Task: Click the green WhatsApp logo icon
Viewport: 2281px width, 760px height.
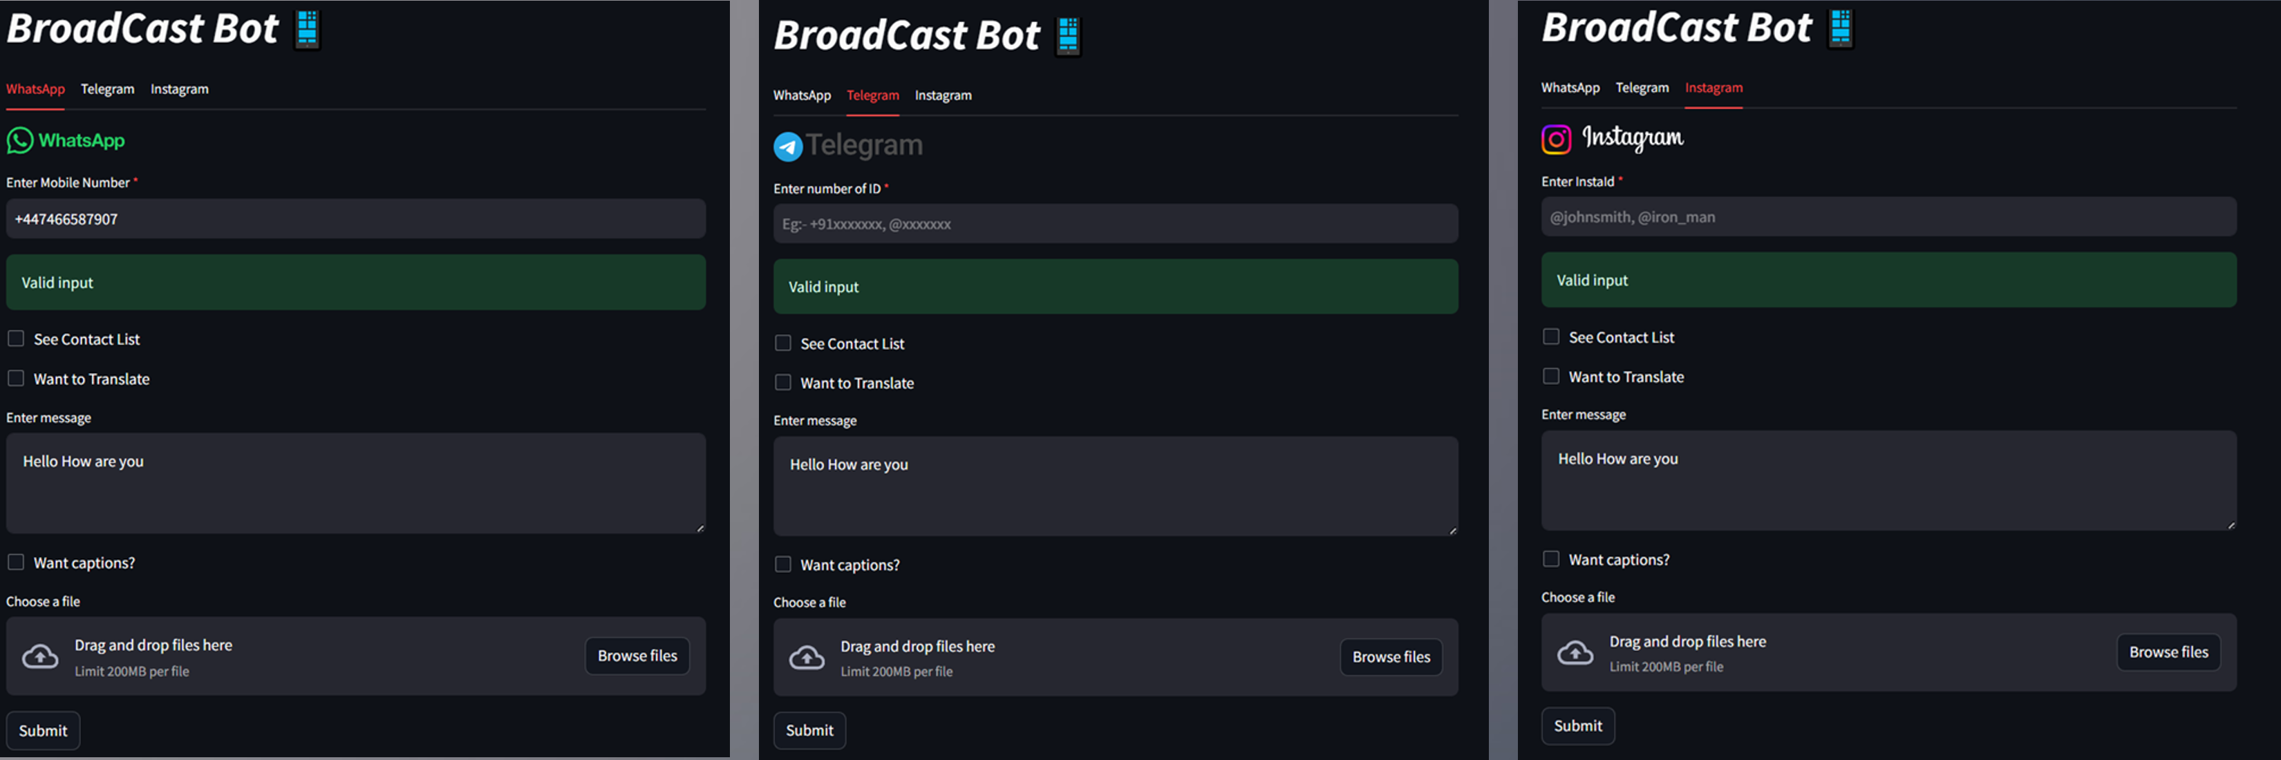Action: click(x=20, y=141)
